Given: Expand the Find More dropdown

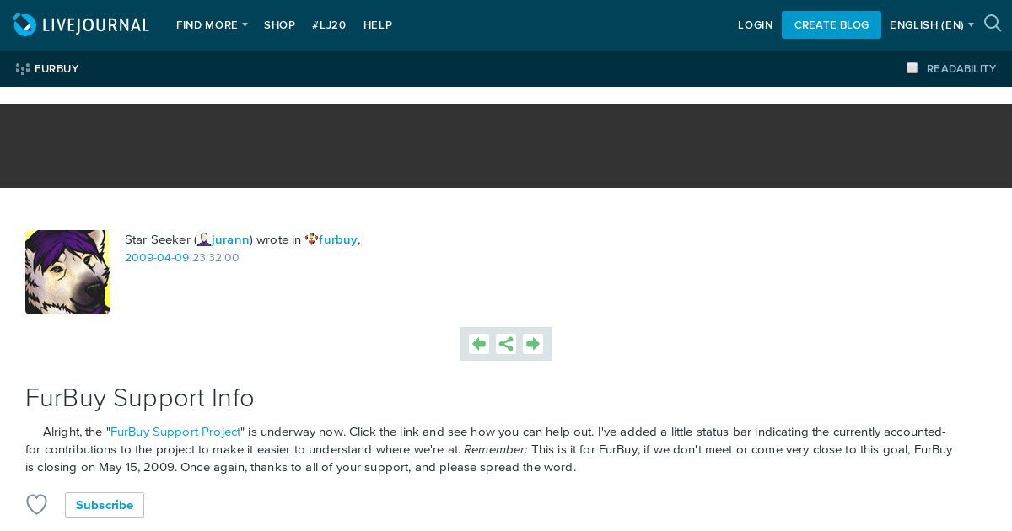Looking at the screenshot, I should click(x=212, y=25).
